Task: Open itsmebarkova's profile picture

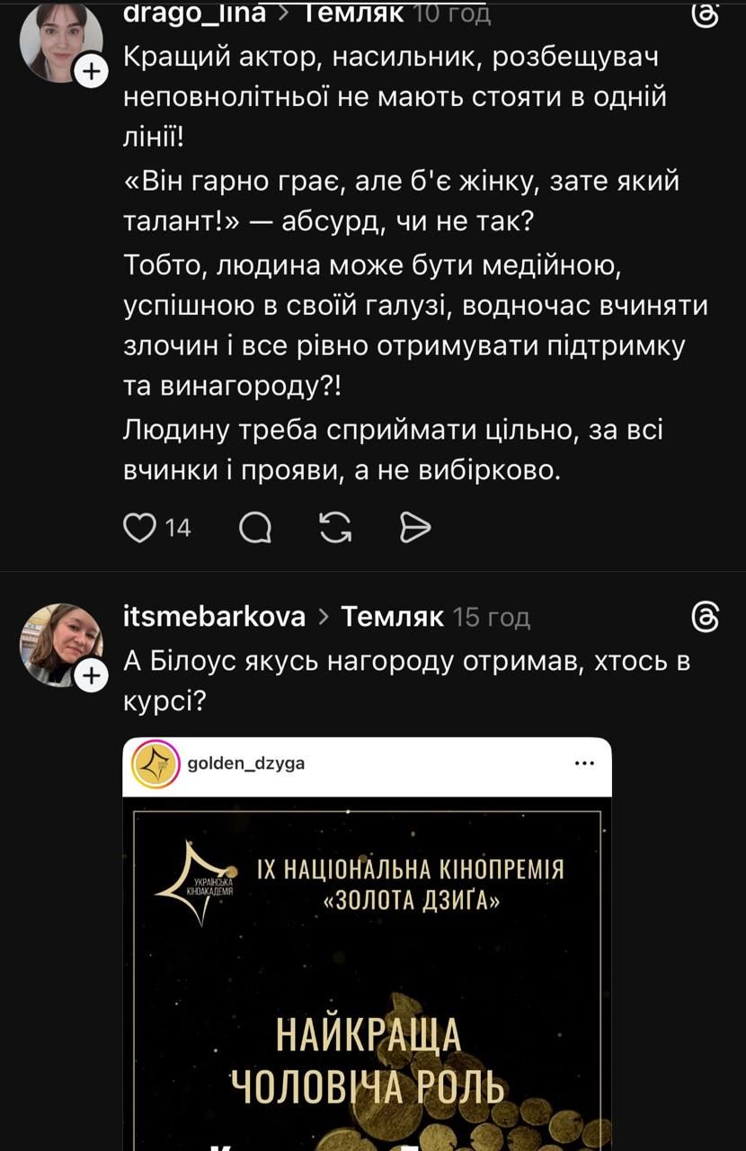Action: [60, 645]
